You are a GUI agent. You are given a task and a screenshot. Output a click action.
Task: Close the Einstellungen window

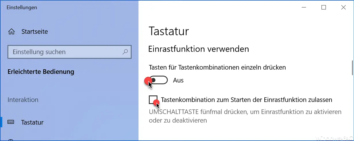tap(343, 8)
